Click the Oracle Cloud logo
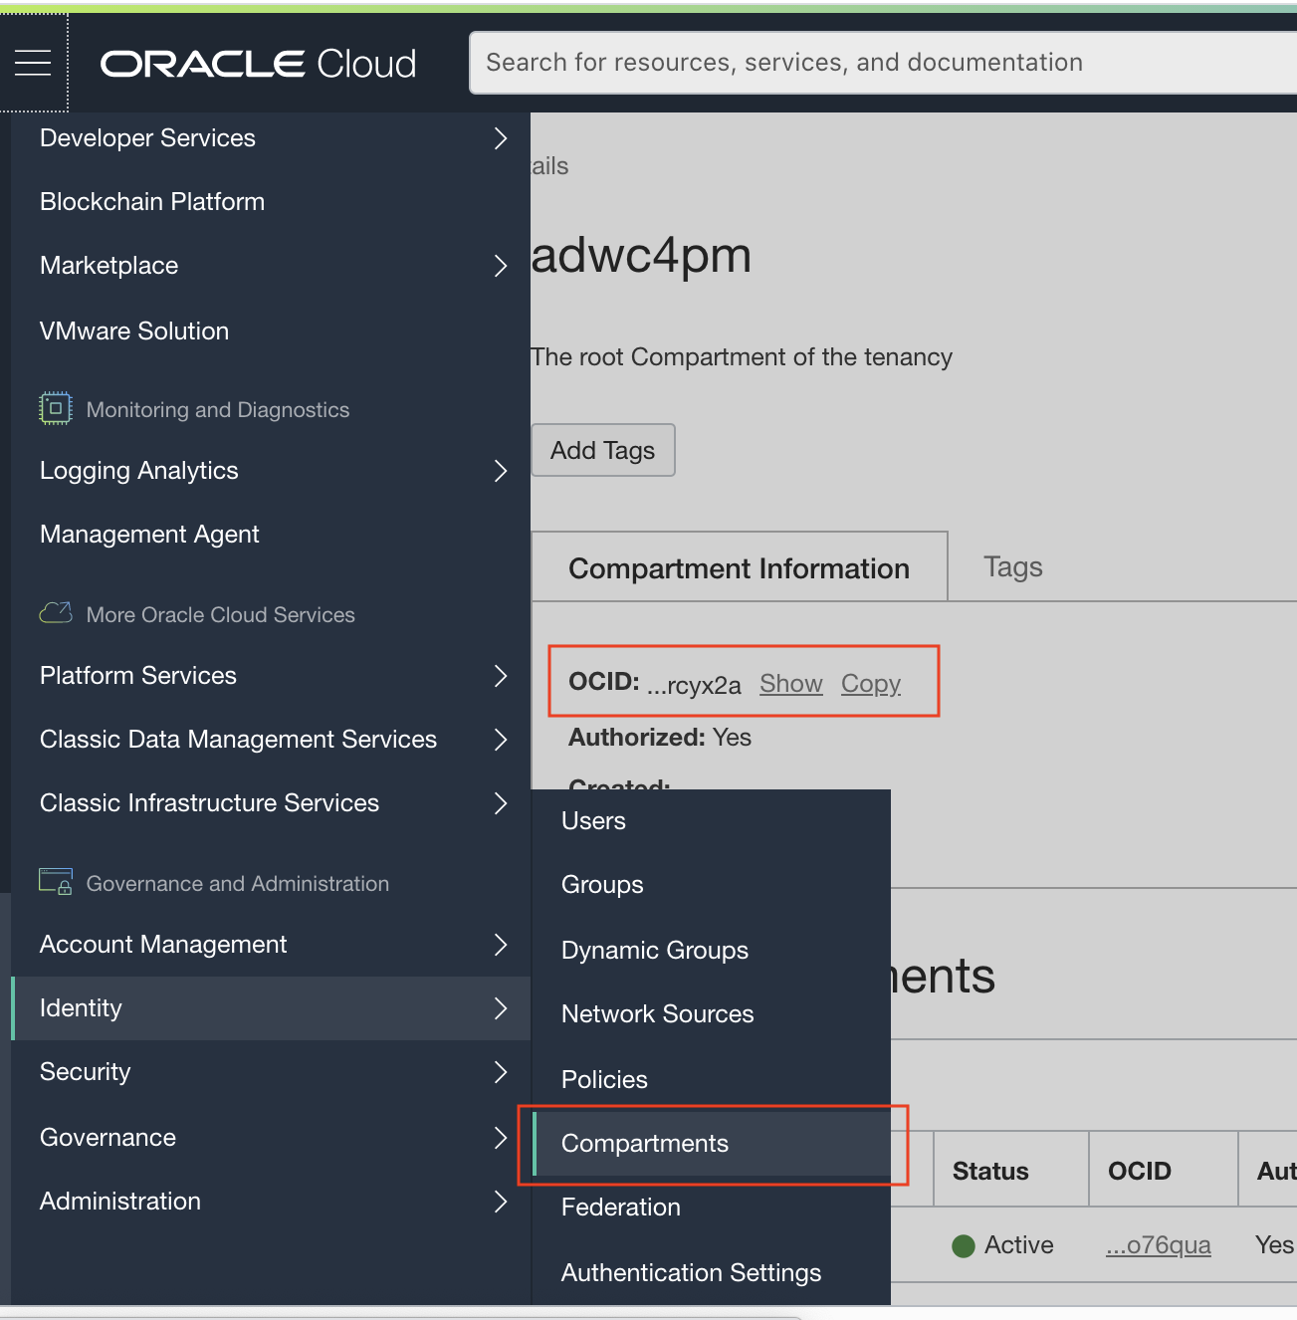This screenshot has width=1297, height=1320. coord(259,64)
